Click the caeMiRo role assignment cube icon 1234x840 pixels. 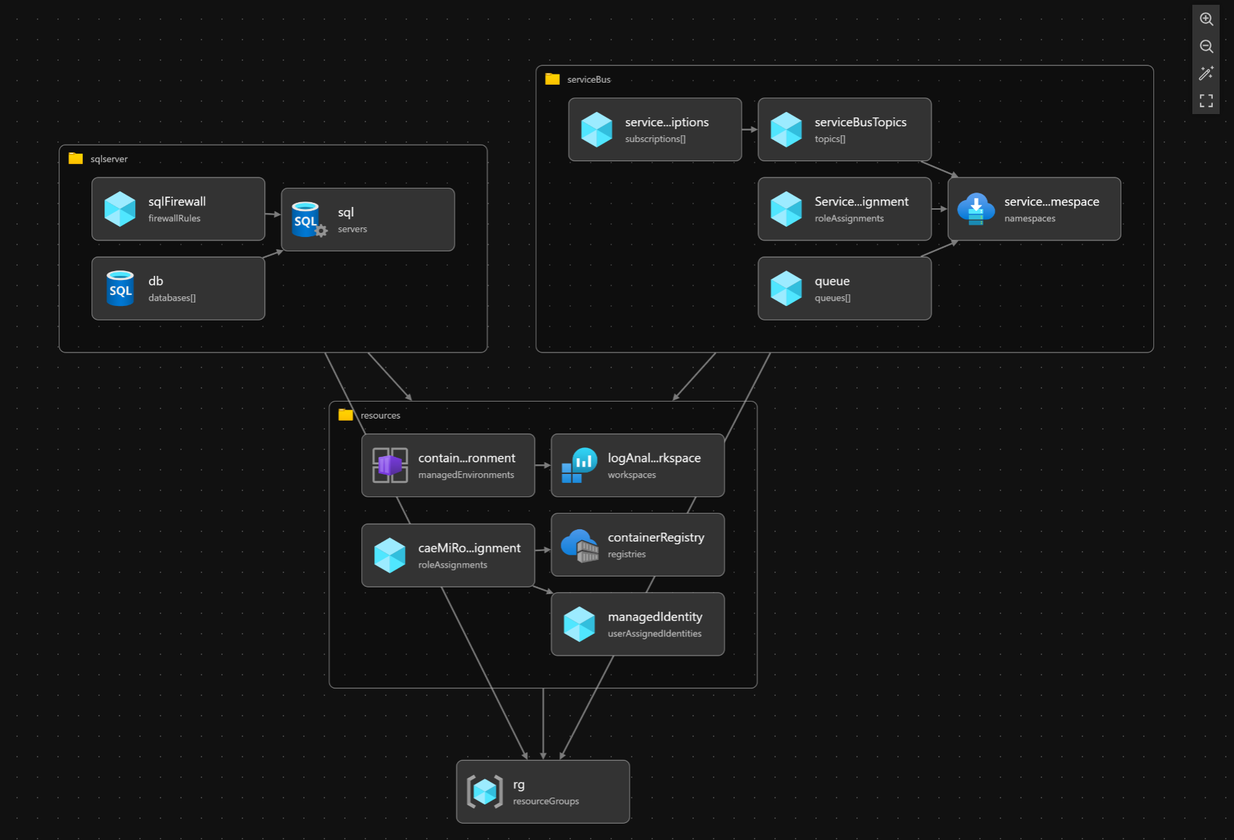click(390, 555)
